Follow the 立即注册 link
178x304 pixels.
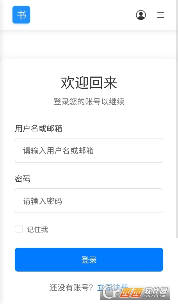pyautogui.click(x=112, y=288)
